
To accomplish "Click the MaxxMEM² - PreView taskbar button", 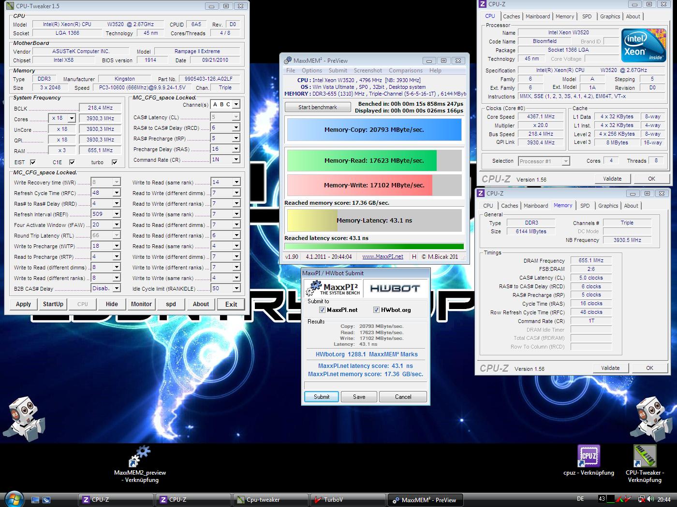I will click(x=426, y=500).
